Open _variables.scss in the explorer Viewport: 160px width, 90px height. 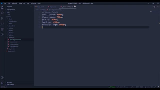click(14, 46)
